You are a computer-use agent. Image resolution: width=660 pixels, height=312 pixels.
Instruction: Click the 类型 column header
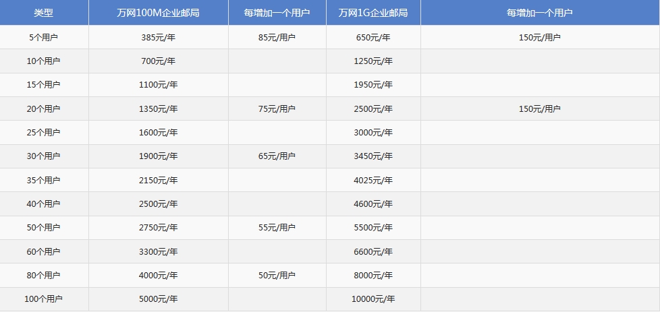pos(44,13)
